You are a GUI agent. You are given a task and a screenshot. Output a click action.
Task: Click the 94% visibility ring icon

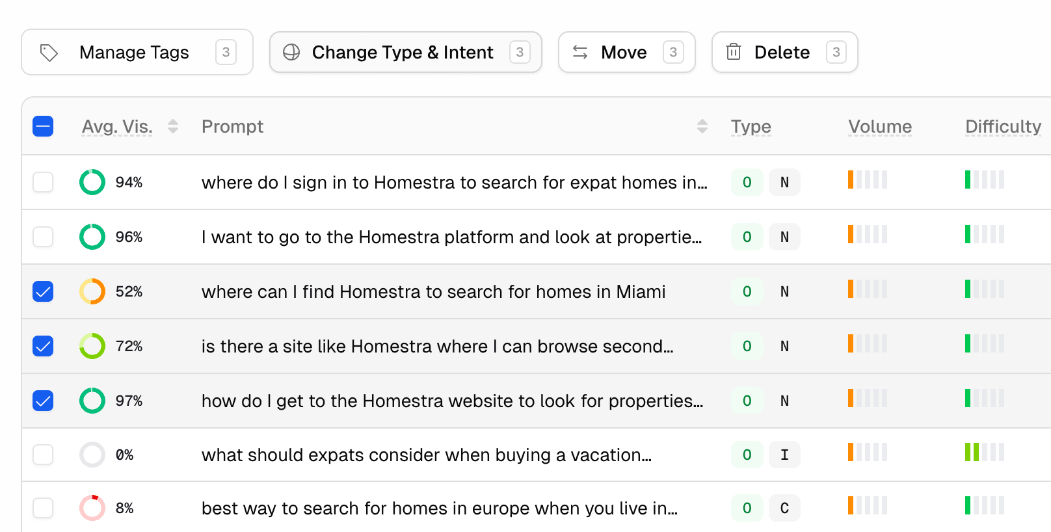92,182
